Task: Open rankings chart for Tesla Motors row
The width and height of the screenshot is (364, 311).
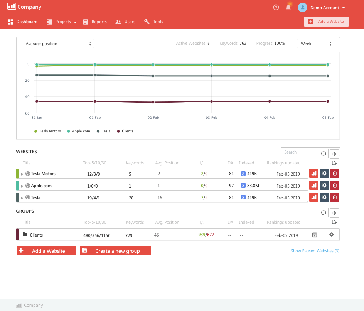Action: tap(314, 174)
